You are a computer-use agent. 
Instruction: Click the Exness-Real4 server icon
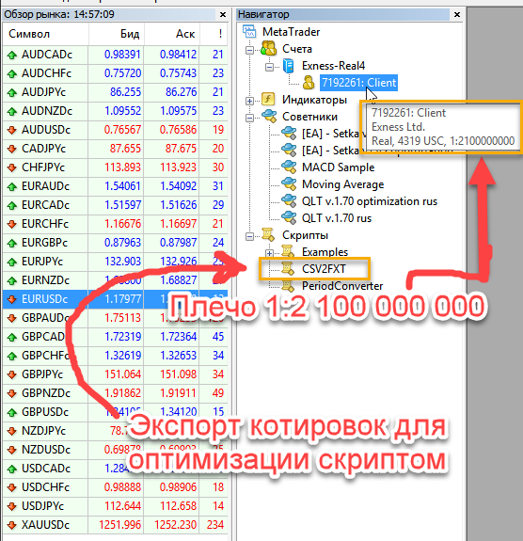coord(288,66)
